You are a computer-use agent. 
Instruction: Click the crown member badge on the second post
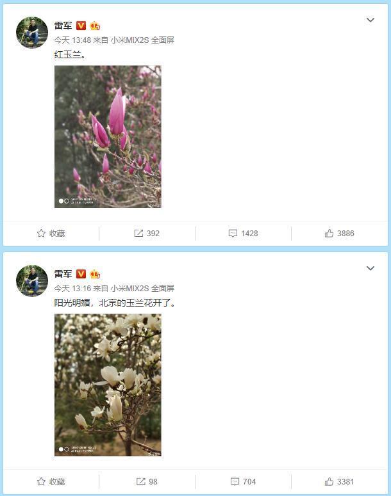click(x=95, y=274)
